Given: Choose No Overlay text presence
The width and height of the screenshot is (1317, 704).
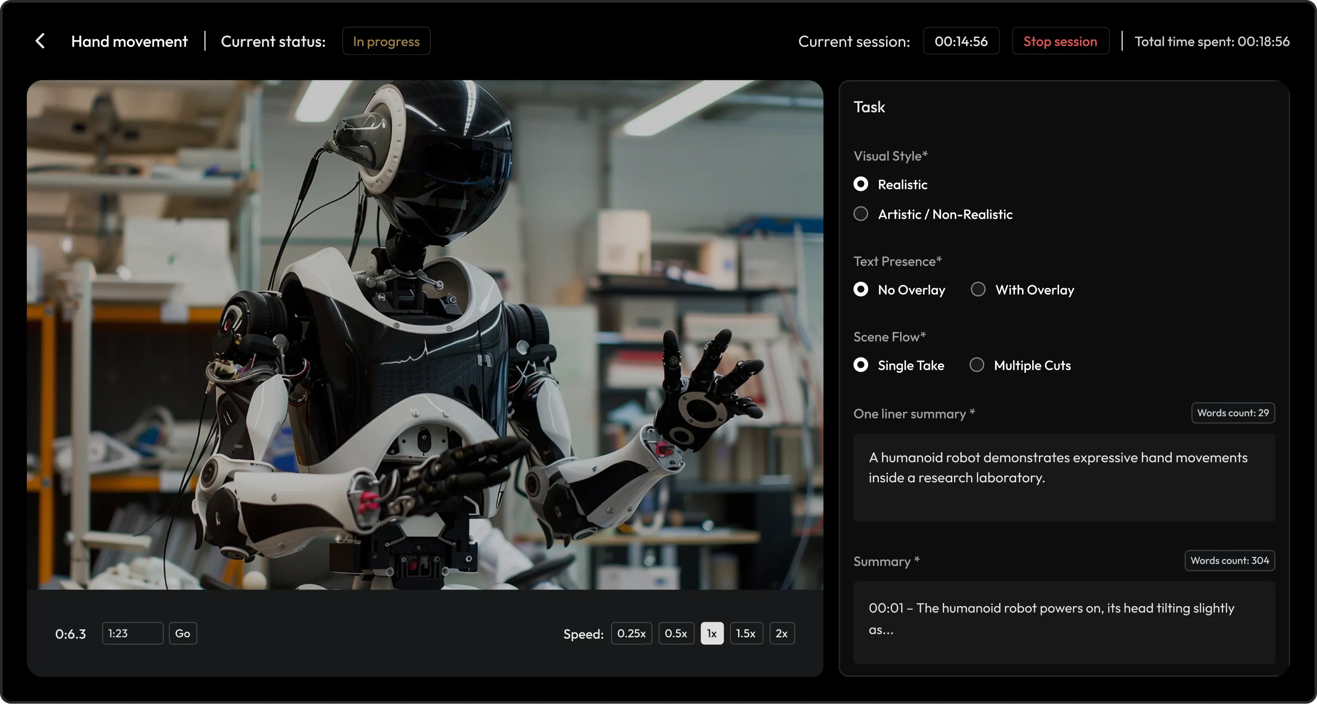Looking at the screenshot, I should point(861,289).
